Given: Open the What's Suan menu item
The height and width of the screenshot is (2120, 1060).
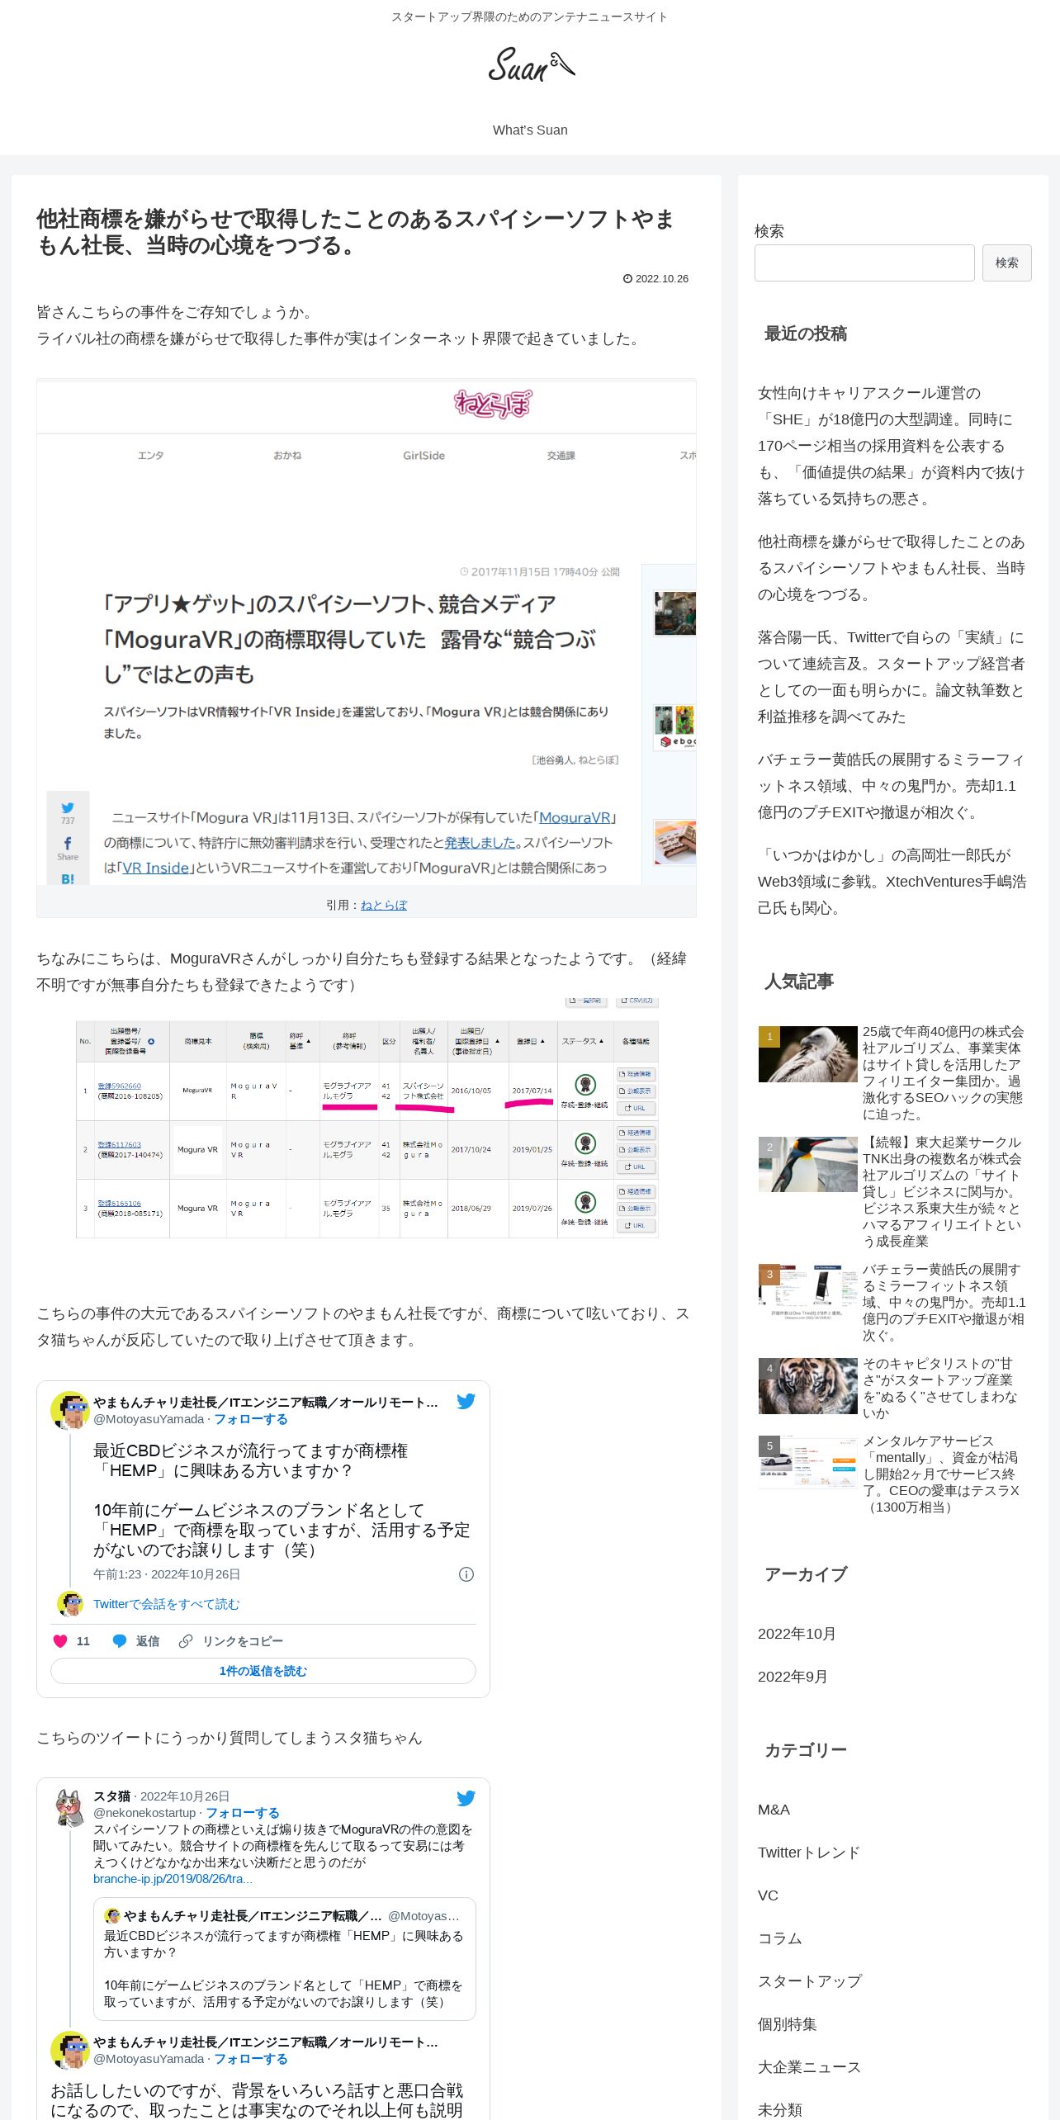Looking at the screenshot, I should [x=530, y=130].
